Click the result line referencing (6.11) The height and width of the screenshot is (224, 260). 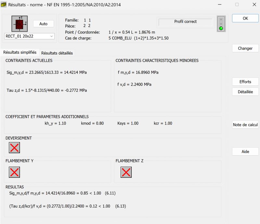point(62,193)
